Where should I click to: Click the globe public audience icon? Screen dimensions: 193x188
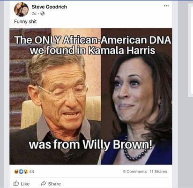43,14
